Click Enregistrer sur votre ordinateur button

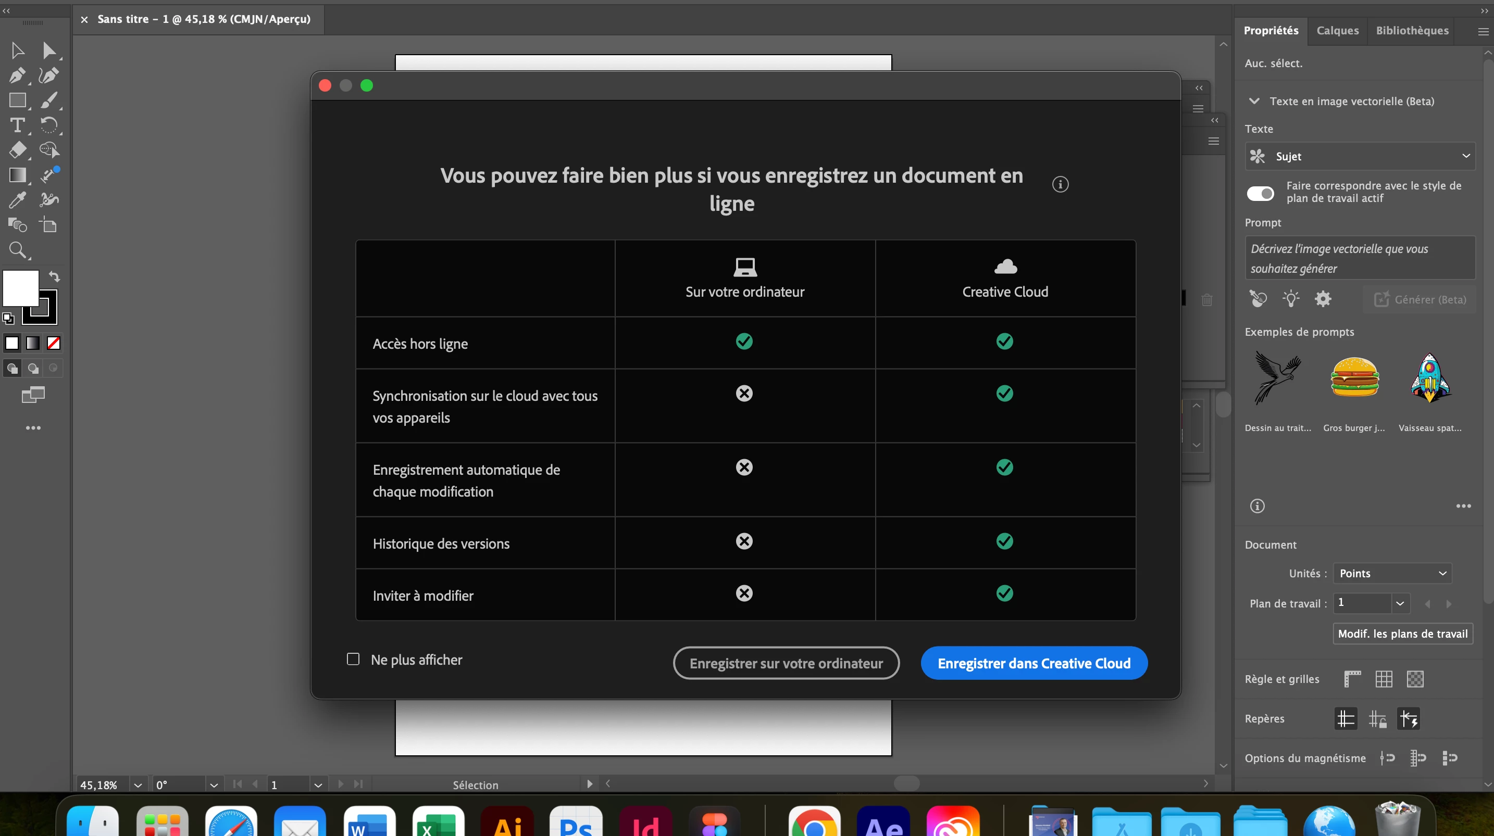pos(786,663)
